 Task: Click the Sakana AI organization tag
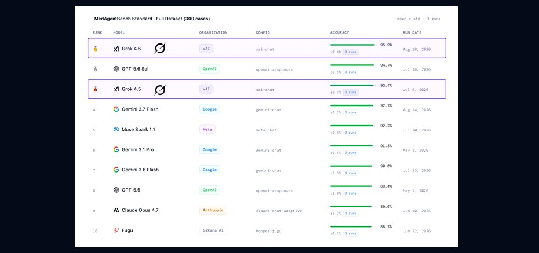tap(213, 230)
